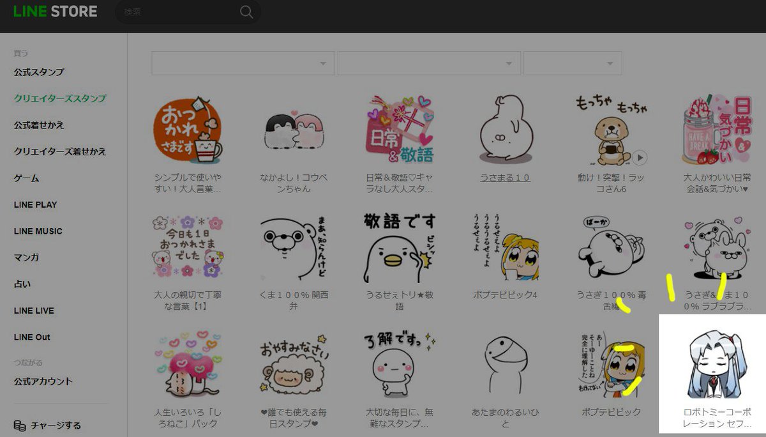Open 公式着せかえ in sidebar
The image size is (766, 437).
[39, 125]
